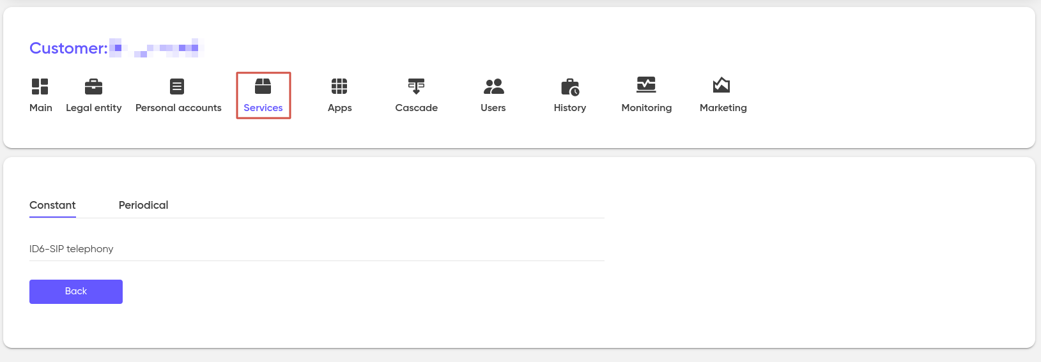Open the Apps grid icon
This screenshot has width=1041, height=362.
[339, 86]
